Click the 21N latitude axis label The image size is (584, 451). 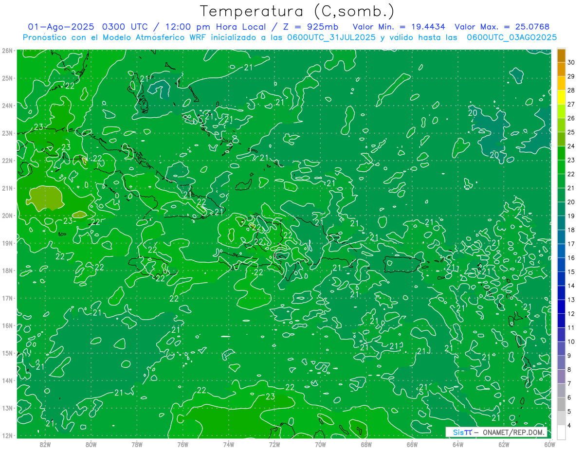(7, 188)
